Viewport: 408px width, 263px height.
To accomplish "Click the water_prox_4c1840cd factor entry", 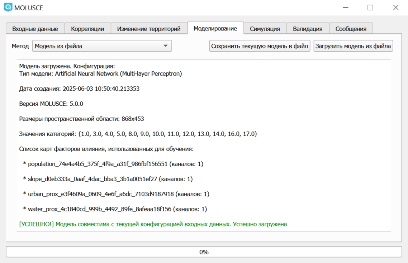I will click(x=115, y=209).
